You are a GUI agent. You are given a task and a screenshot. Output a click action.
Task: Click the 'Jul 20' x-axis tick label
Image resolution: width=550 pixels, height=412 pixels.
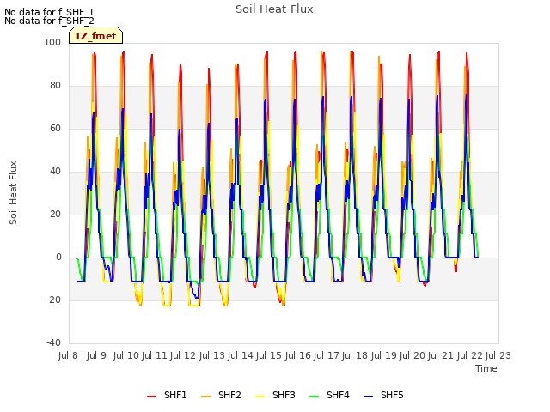412,355
